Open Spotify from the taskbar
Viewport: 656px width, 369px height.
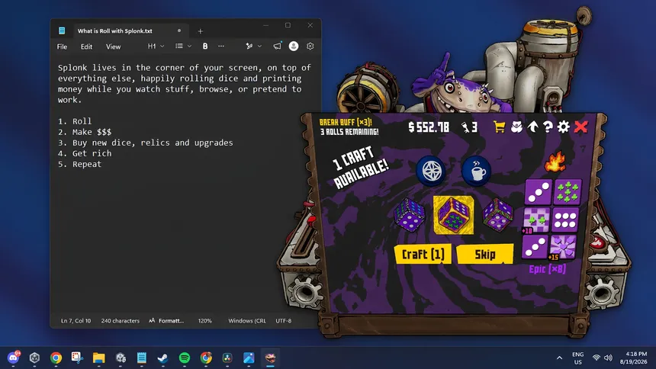click(185, 358)
